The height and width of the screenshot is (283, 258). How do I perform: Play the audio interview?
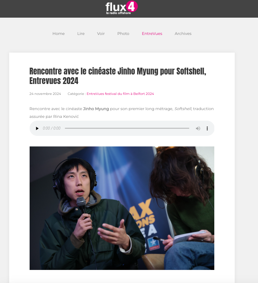(x=37, y=128)
